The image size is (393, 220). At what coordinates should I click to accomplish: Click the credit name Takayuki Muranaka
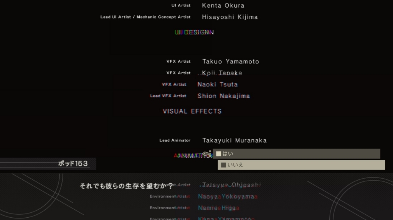(x=234, y=140)
